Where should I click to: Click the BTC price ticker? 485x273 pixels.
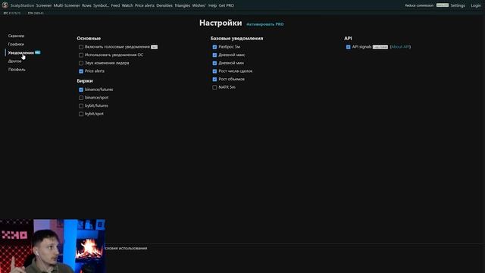point(12,14)
